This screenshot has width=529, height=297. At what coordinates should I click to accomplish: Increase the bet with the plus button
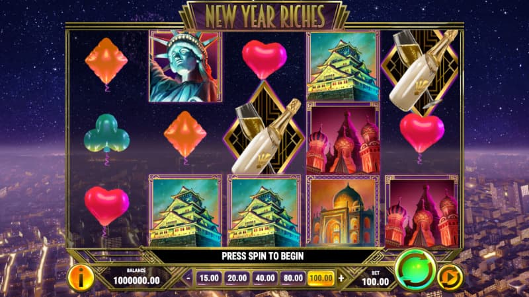pos(341,278)
